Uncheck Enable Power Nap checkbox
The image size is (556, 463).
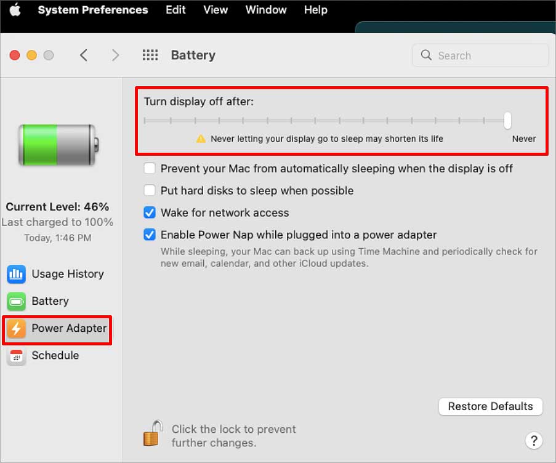[149, 235]
